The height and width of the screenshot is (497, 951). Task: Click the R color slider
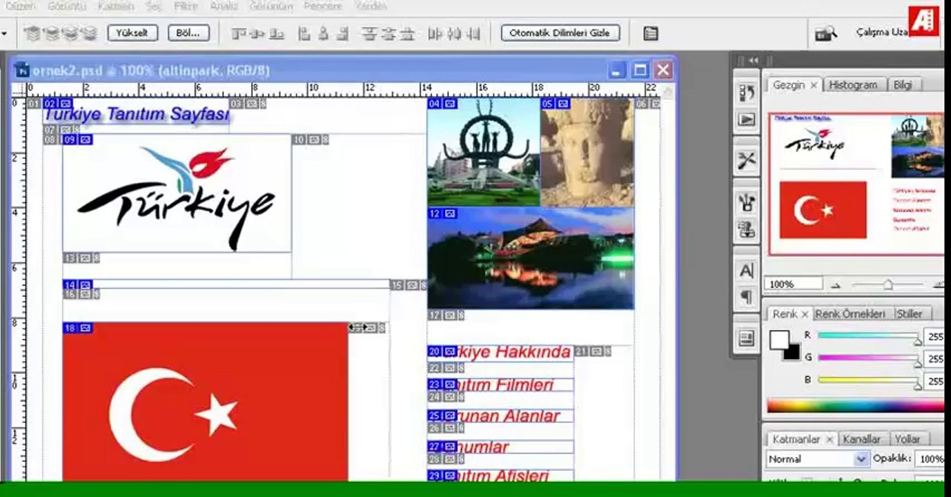click(868, 336)
